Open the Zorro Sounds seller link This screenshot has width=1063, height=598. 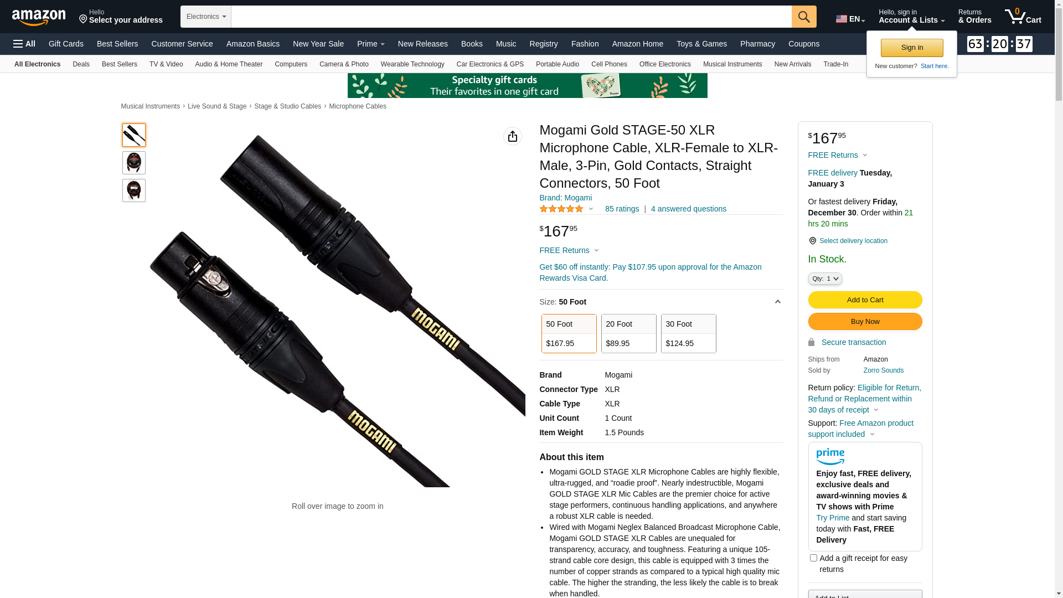point(883,370)
